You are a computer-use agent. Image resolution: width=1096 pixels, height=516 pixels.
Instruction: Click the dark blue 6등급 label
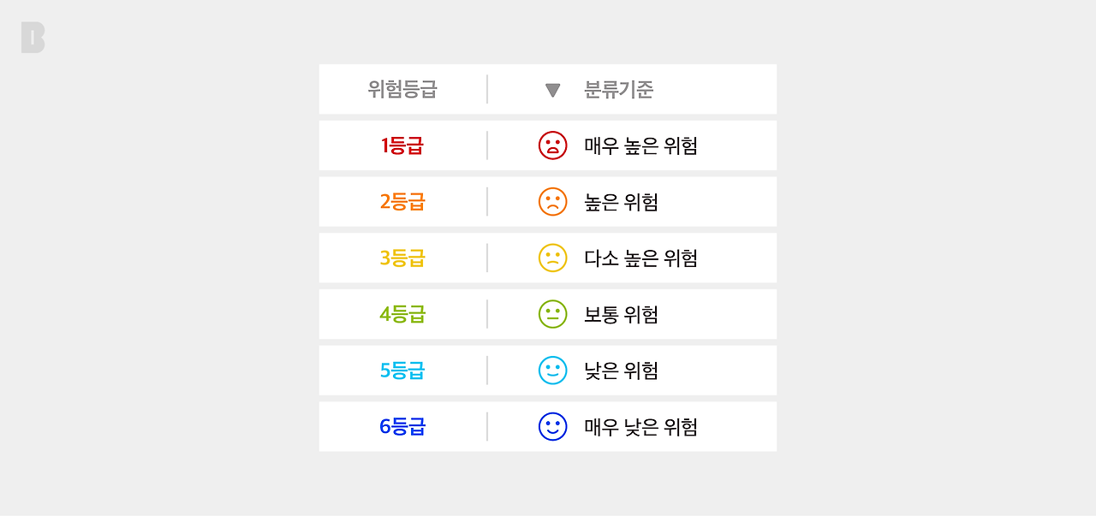pyautogui.click(x=402, y=427)
